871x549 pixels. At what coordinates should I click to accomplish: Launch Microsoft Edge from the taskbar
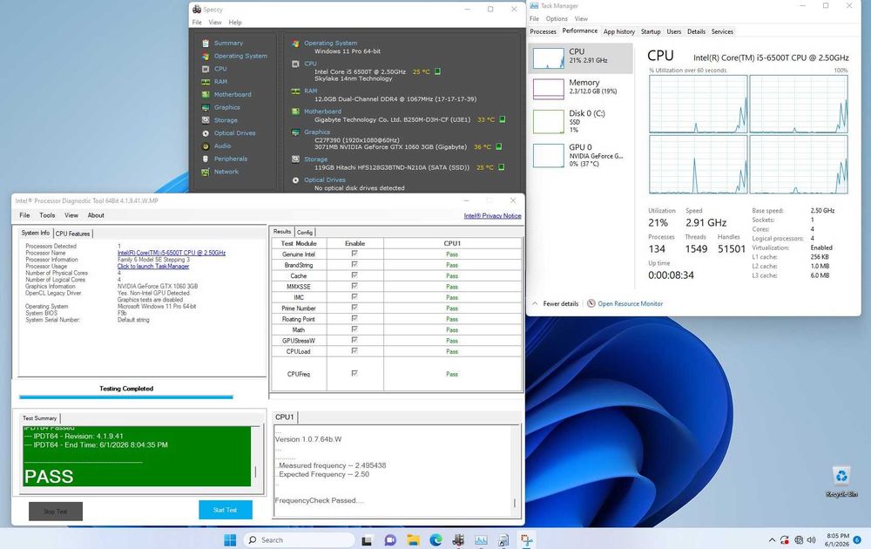point(435,539)
